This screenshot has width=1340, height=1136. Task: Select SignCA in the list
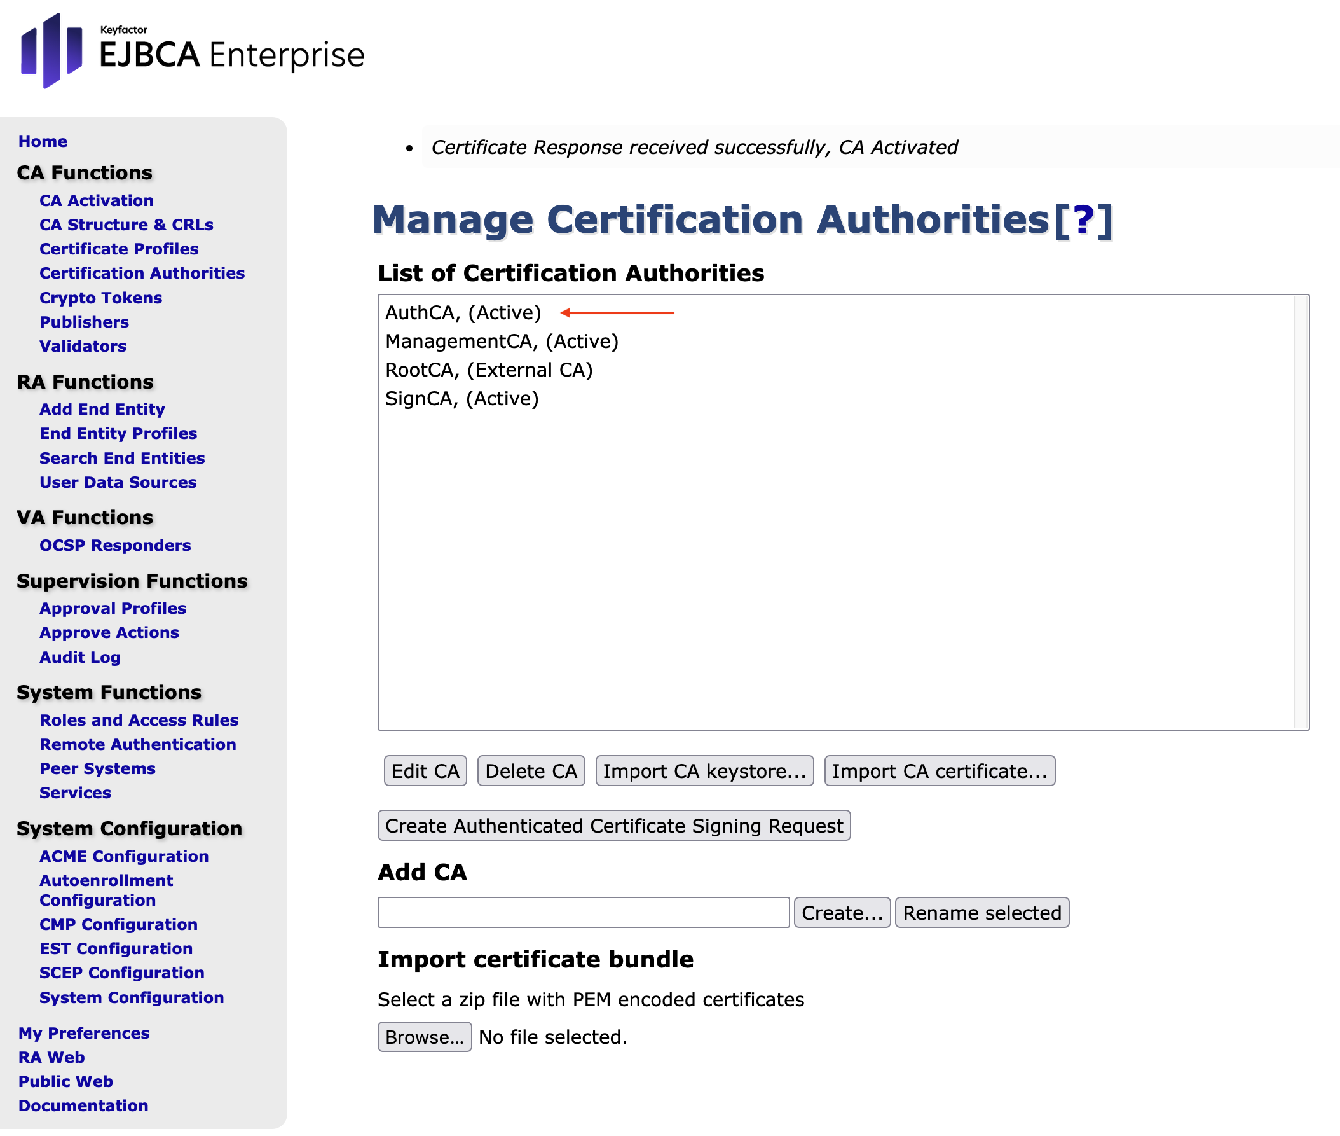tap(461, 399)
